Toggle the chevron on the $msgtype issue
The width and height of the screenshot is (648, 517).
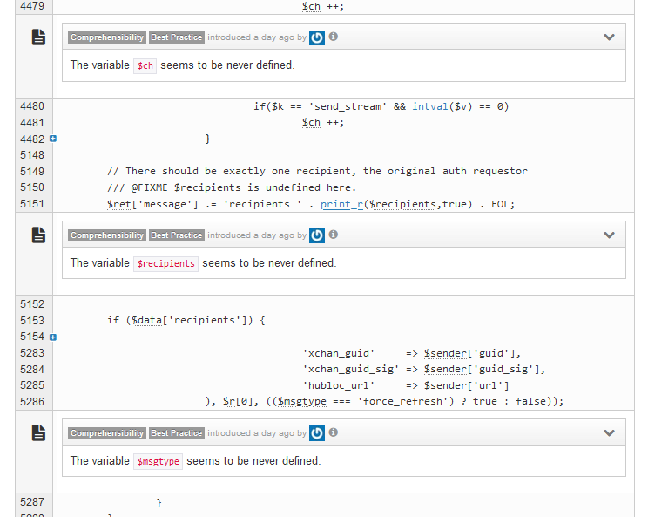[609, 433]
